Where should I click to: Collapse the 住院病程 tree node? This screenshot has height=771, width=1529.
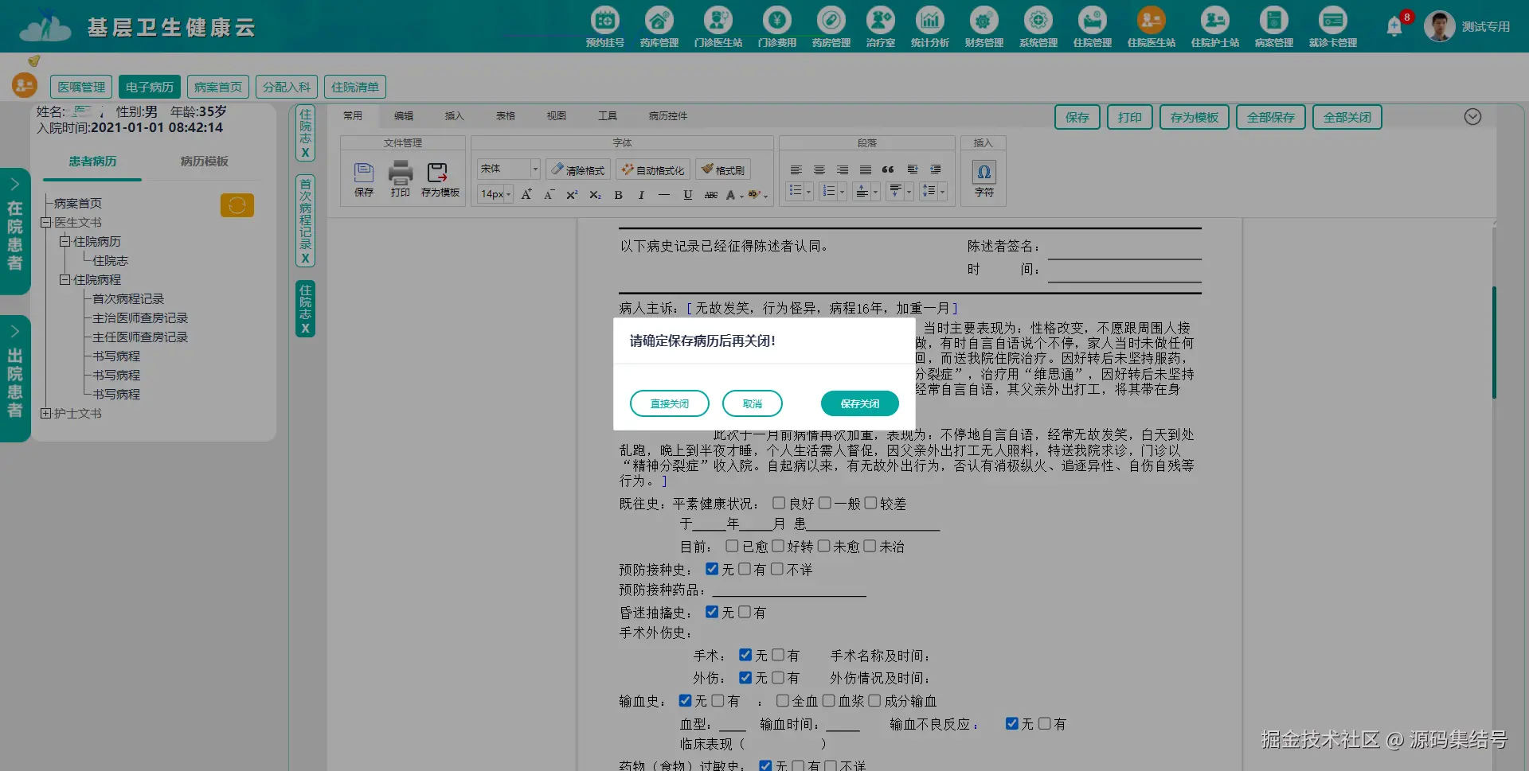tap(65, 280)
